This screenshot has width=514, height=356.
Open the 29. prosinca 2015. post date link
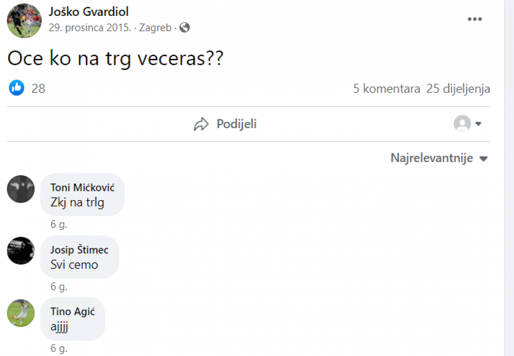point(90,28)
